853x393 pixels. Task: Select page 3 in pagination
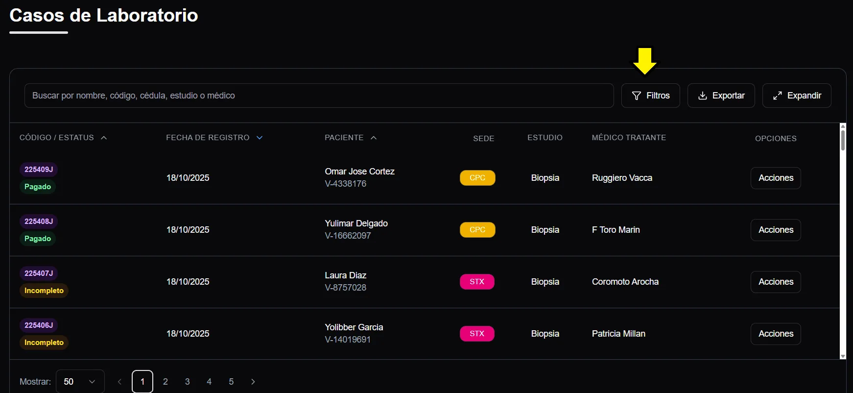187,382
